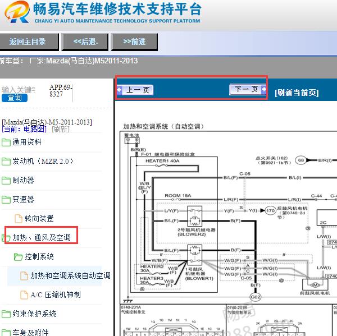Image resolution: width=337 pixels, height=336 pixels.
Task: Open the 车身及附件 category
Action: [30, 333]
